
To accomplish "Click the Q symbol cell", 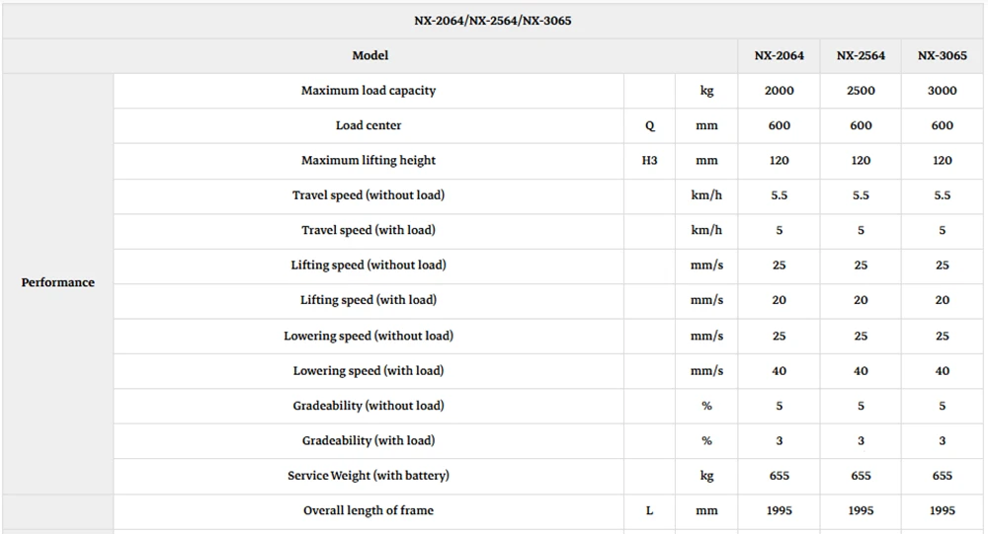I will point(650,125).
